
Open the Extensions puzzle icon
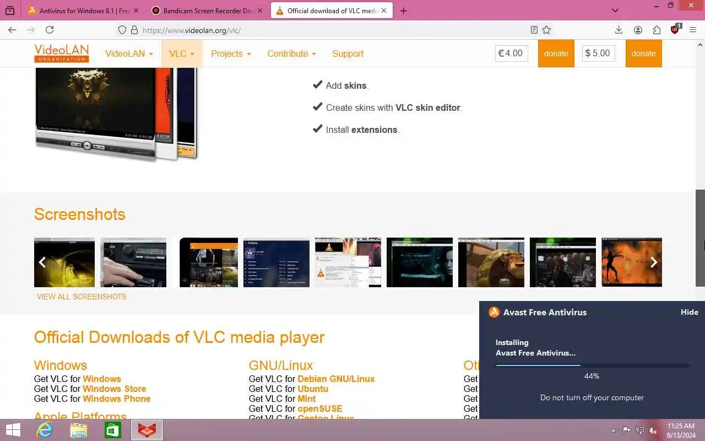point(656,30)
